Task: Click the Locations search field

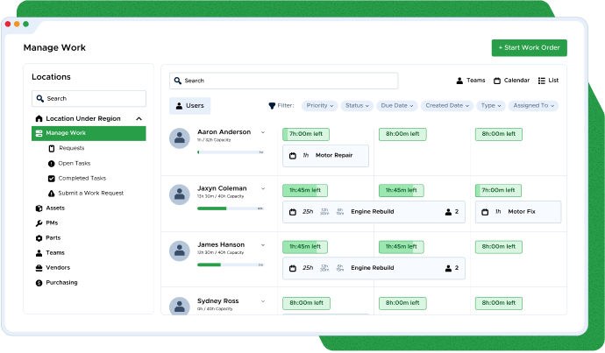Action: [x=89, y=99]
